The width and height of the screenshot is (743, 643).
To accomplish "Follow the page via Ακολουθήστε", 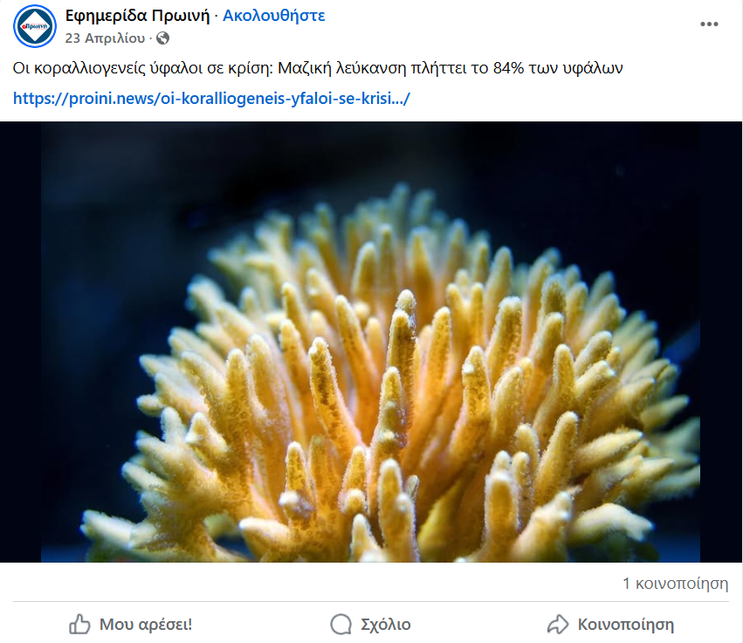I will pos(274,16).
